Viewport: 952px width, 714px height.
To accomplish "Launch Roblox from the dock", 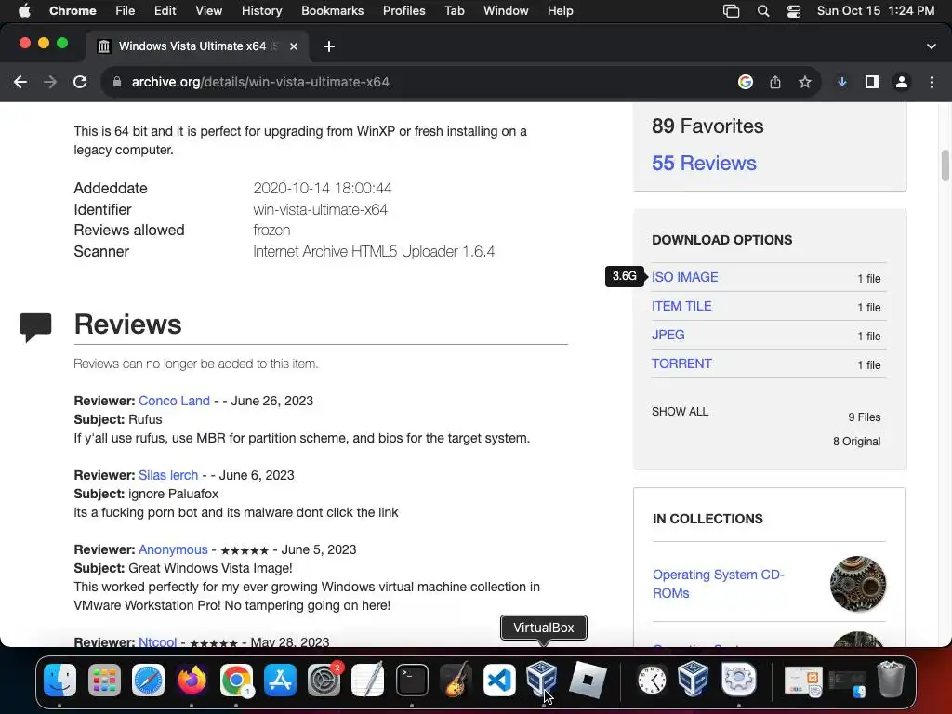I will click(588, 680).
